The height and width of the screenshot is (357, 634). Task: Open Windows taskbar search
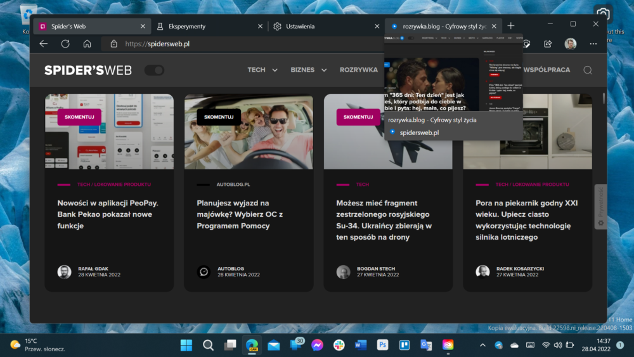coord(208,346)
